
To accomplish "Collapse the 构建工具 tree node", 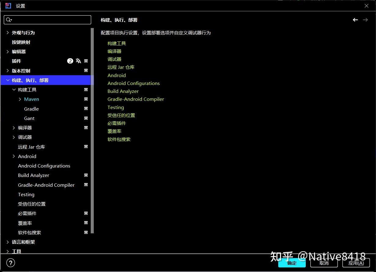I will pyautogui.click(x=14, y=89).
